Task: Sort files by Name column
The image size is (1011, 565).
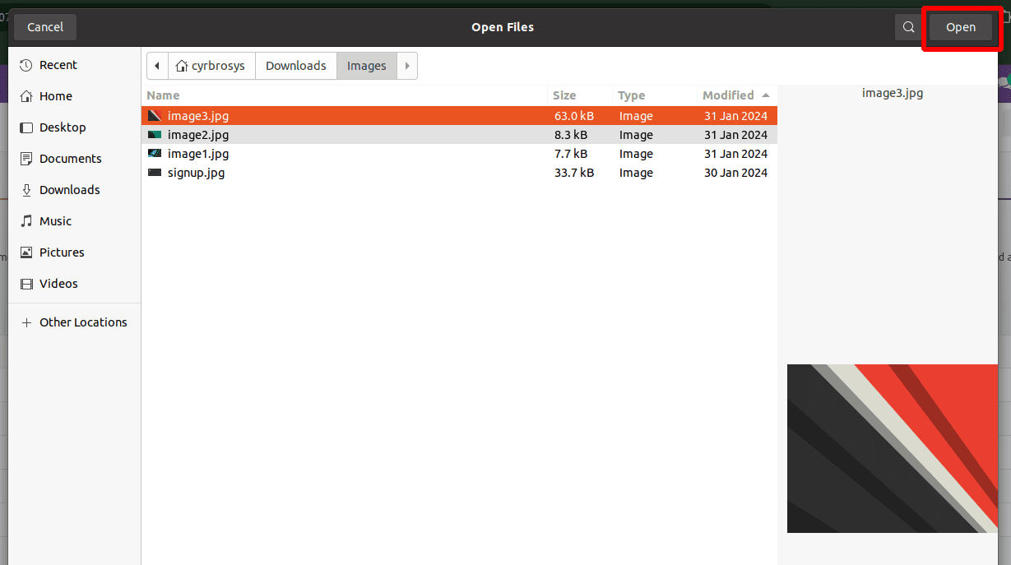Action: (x=345, y=95)
